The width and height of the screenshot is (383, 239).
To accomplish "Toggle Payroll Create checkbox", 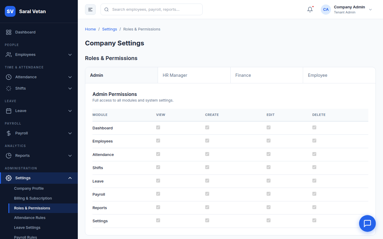I will tap(207, 194).
